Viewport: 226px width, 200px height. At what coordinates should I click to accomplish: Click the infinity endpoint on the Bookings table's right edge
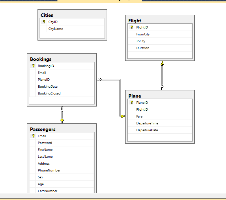point(99,79)
